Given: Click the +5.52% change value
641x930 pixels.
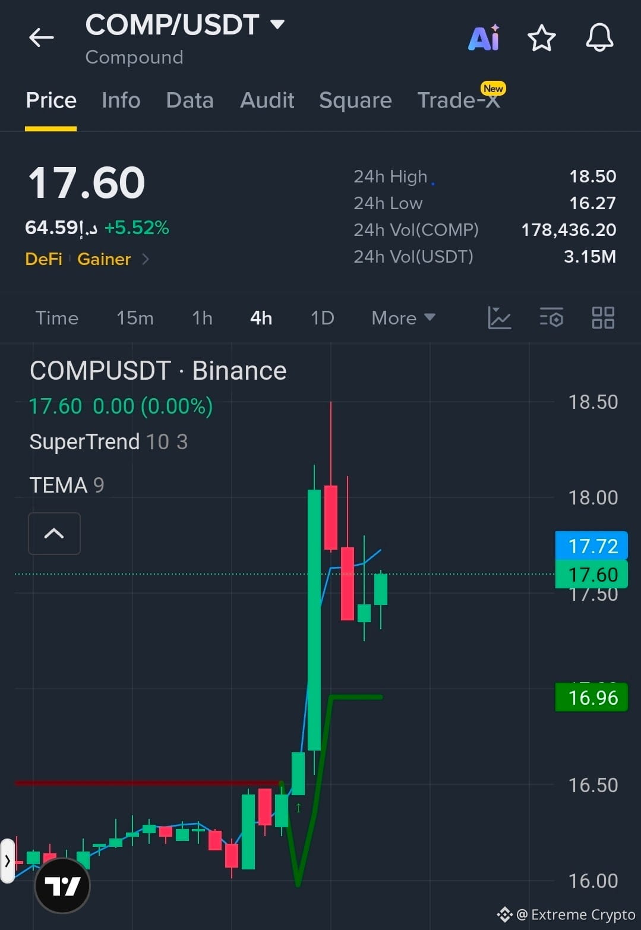Looking at the screenshot, I should point(137,228).
